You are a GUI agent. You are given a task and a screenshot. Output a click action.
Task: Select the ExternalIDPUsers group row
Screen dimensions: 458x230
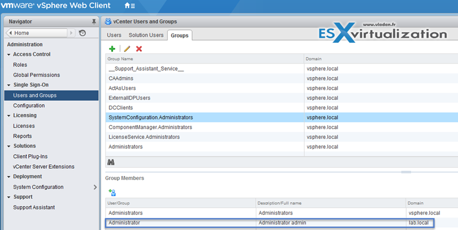pos(282,98)
